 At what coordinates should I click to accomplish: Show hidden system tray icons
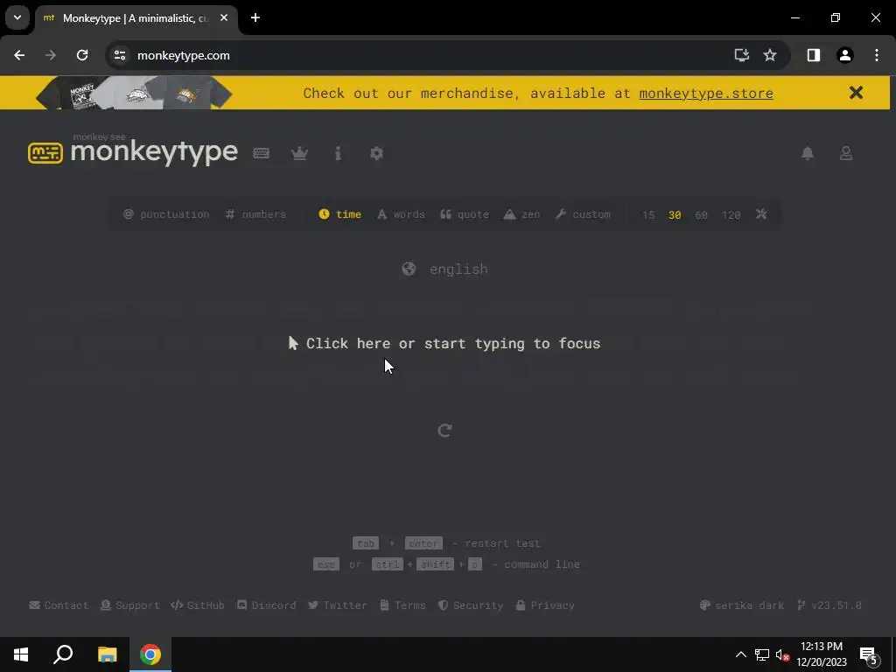(740, 654)
